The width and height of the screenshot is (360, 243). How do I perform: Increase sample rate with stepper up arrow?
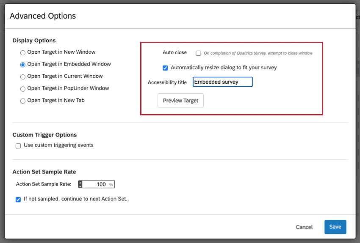[80, 183]
